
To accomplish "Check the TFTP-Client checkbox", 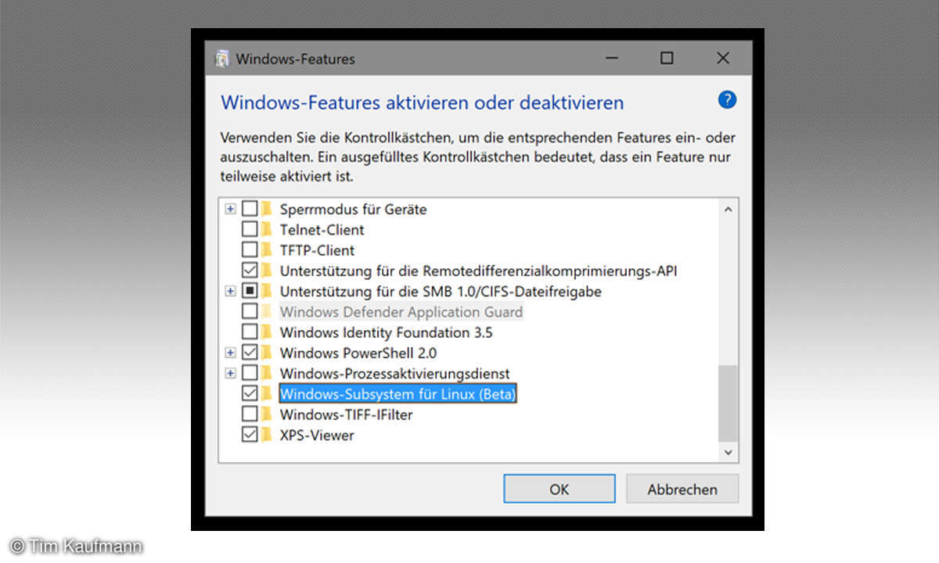I will click(249, 250).
